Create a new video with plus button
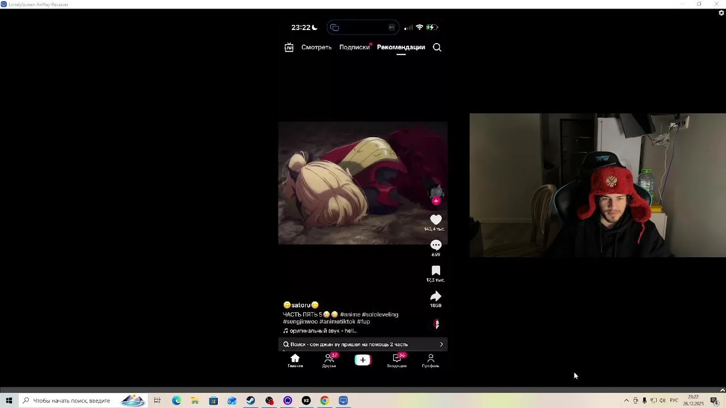Viewport: 726px width, 408px height. pyautogui.click(x=363, y=360)
